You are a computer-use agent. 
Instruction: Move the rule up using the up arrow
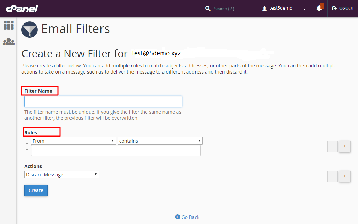[x=27, y=143]
